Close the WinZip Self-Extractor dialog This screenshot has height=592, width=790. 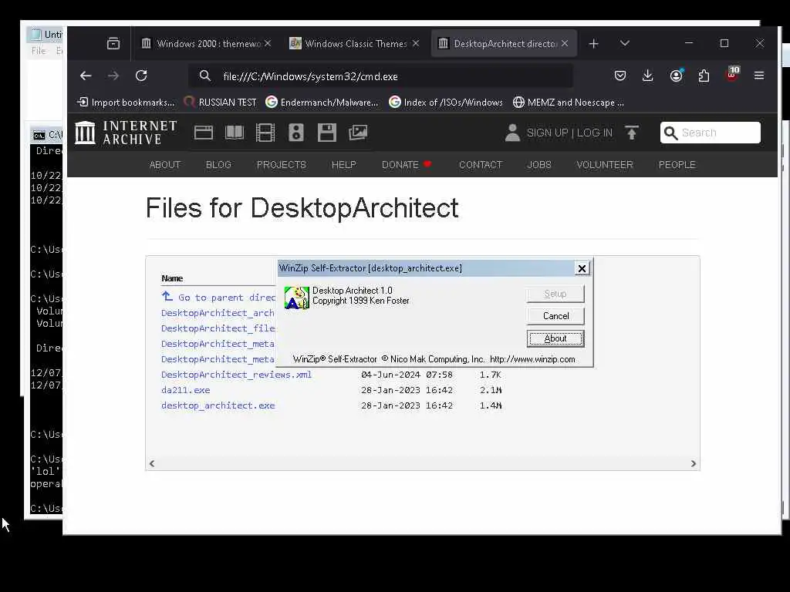582,268
